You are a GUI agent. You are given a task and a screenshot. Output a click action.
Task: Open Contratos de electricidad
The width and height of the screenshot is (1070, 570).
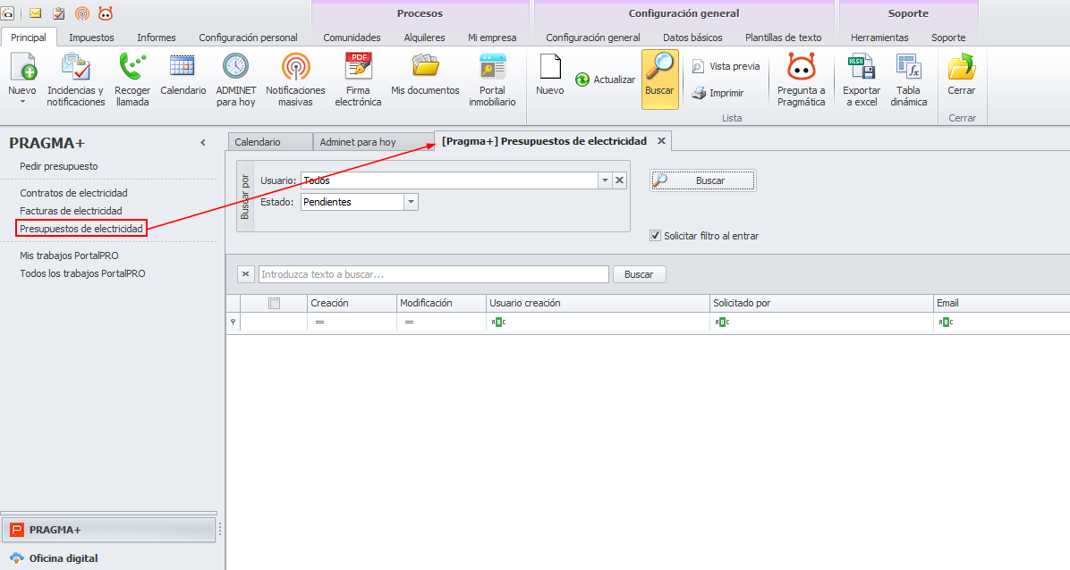[73, 193]
